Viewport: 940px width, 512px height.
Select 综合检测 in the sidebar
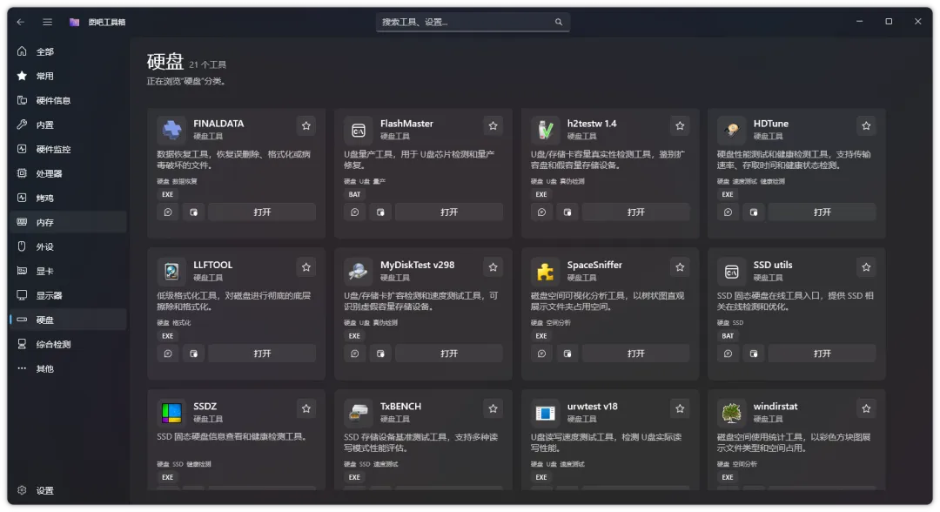point(69,344)
